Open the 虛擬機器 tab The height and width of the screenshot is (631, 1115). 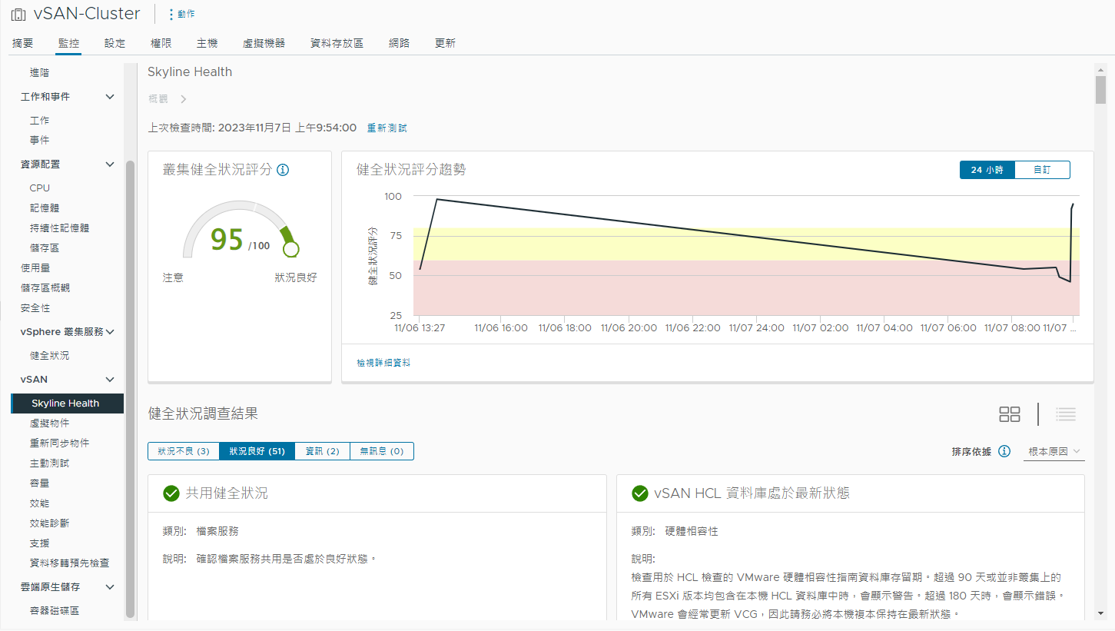click(264, 43)
